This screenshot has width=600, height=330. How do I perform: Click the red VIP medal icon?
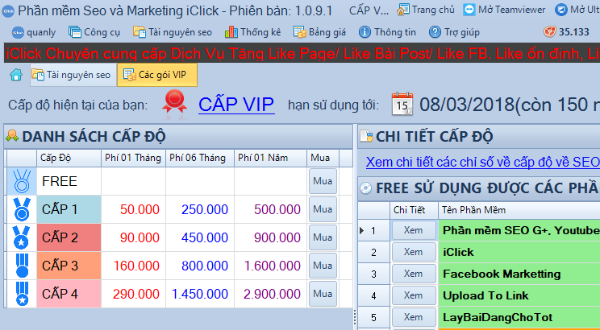174,102
